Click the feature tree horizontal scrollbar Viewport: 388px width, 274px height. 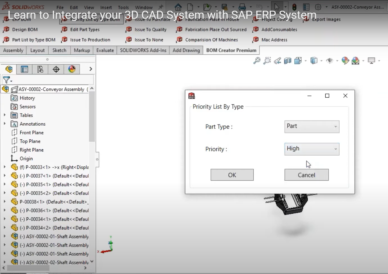coord(28,268)
